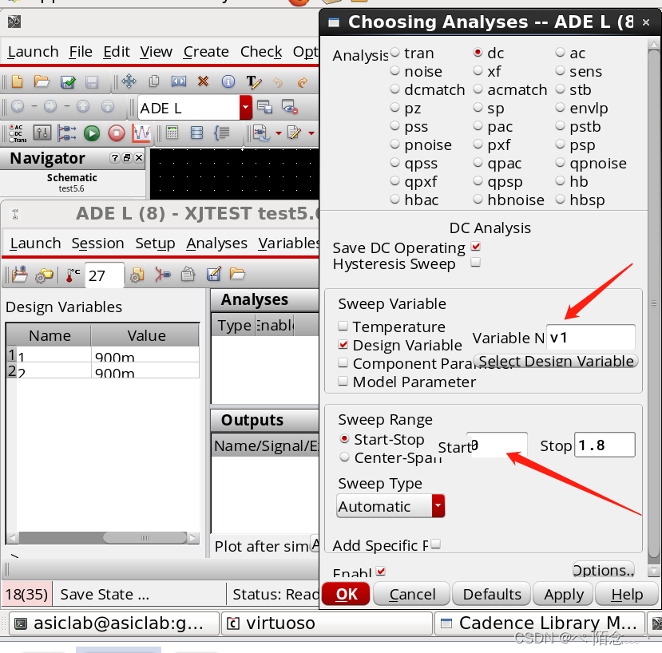Click the design variables sliders icon
This screenshot has height=653, width=662.
42,133
